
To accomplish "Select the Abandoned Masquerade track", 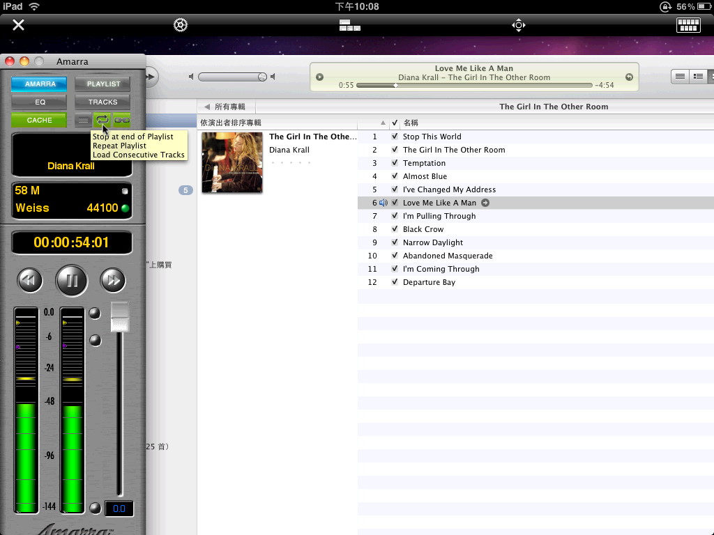I will click(448, 256).
